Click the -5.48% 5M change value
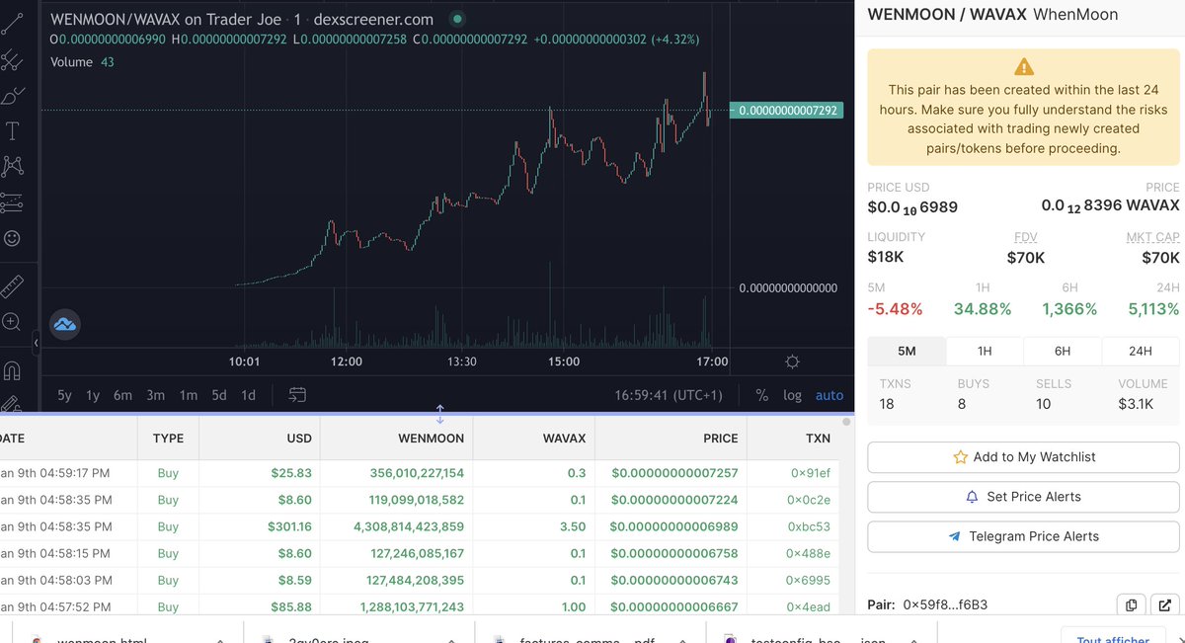This screenshot has height=643, width=1185. (x=895, y=309)
